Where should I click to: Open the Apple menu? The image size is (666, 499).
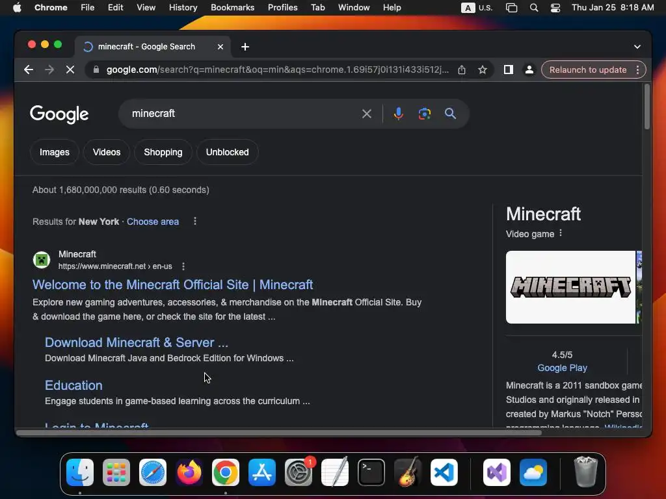click(17, 7)
